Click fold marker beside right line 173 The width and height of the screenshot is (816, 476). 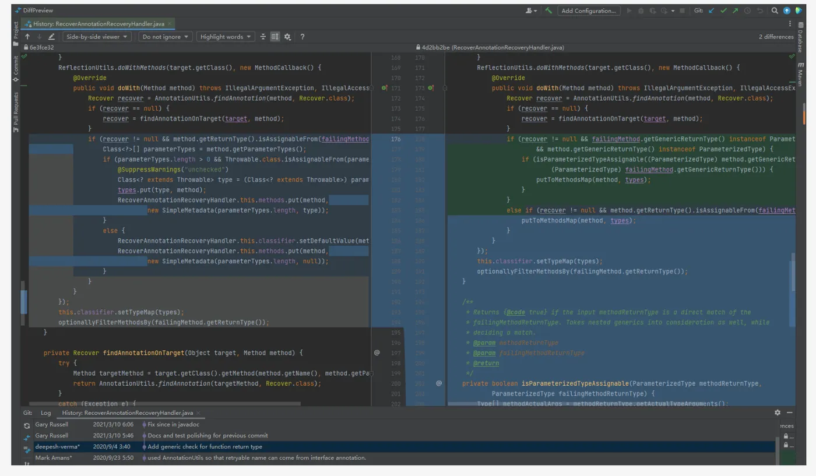coord(445,88)
